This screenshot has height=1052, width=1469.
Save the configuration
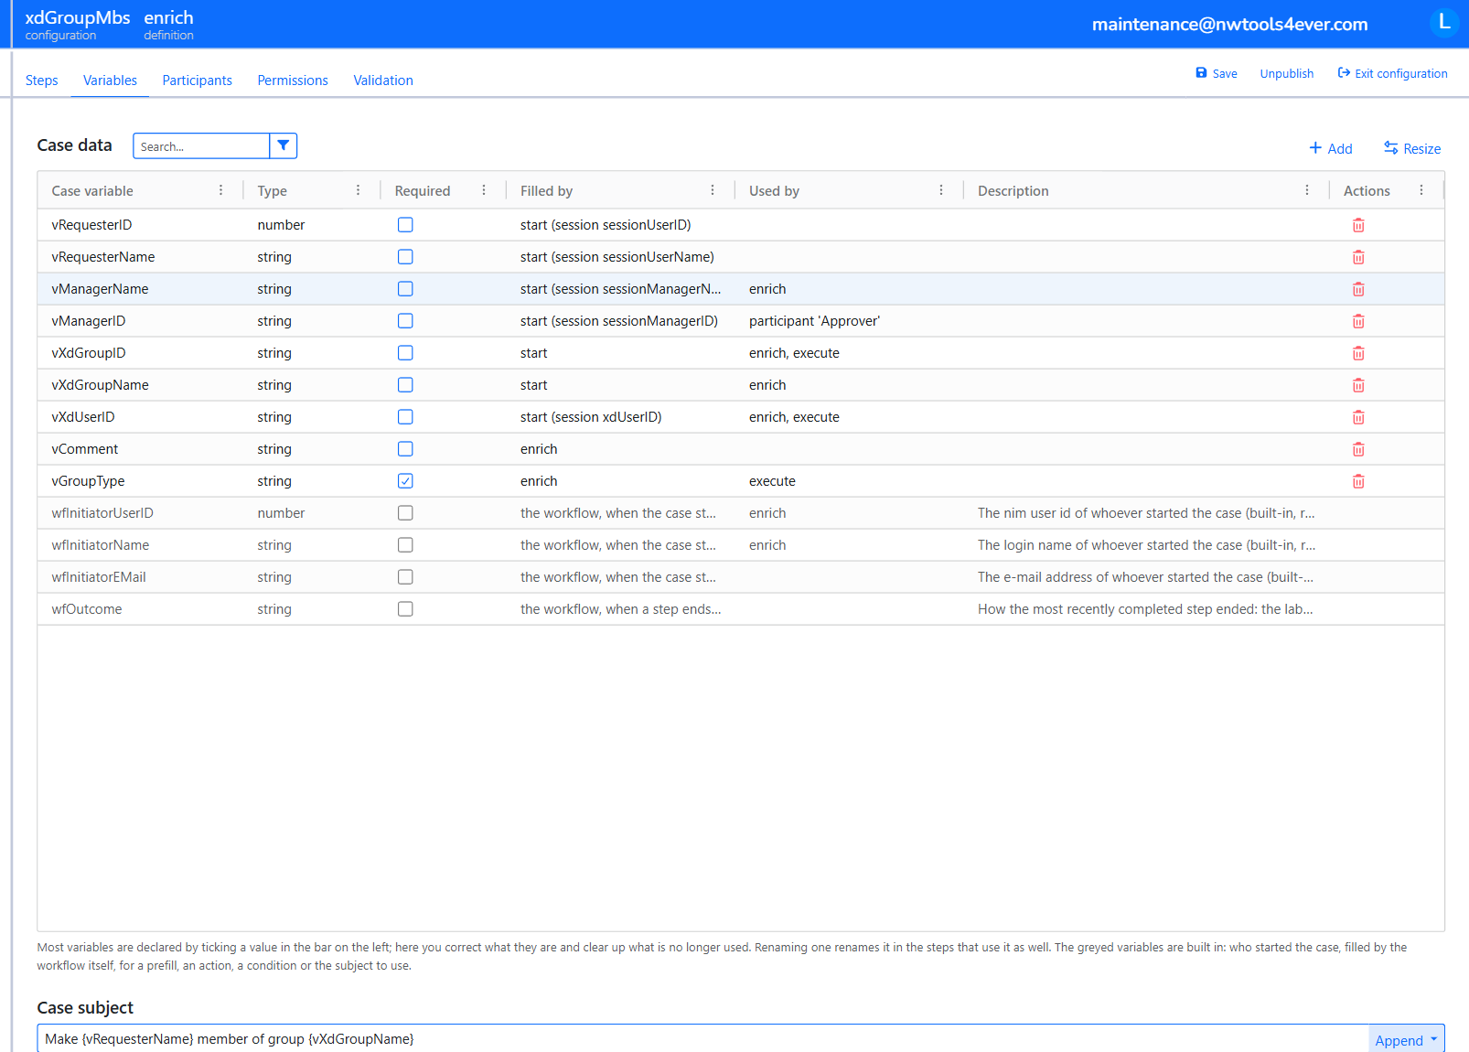[1217, 73]
